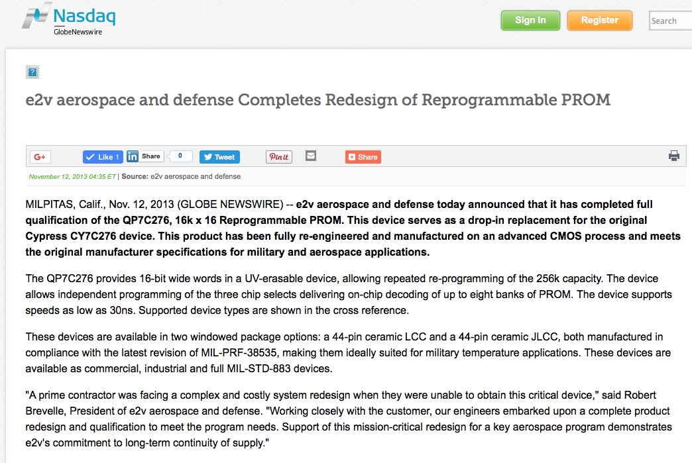Click the bold lead paragraph about QP7C276 qualification
The image size is (692, 463).
tap(353, 228)
